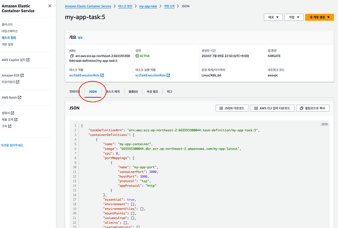This screenshot has height=228, width=338.
Task: Click the "hostPort": 3000 line
Action: point(133,177)
